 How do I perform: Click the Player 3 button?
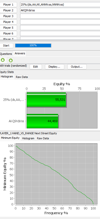click(8, 16)
